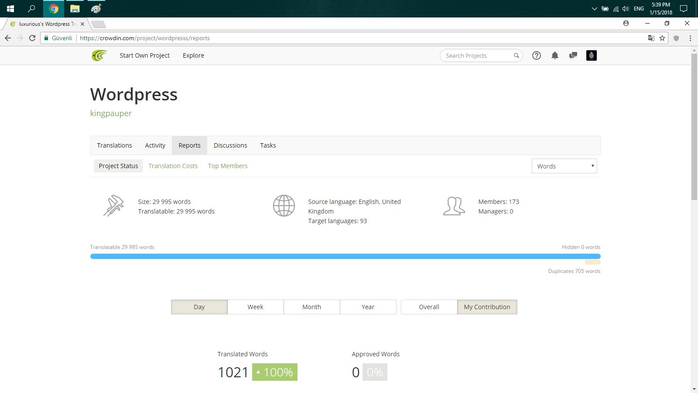Click Chrome icon in taskbar
698x393 pixels.
(54, 9)
